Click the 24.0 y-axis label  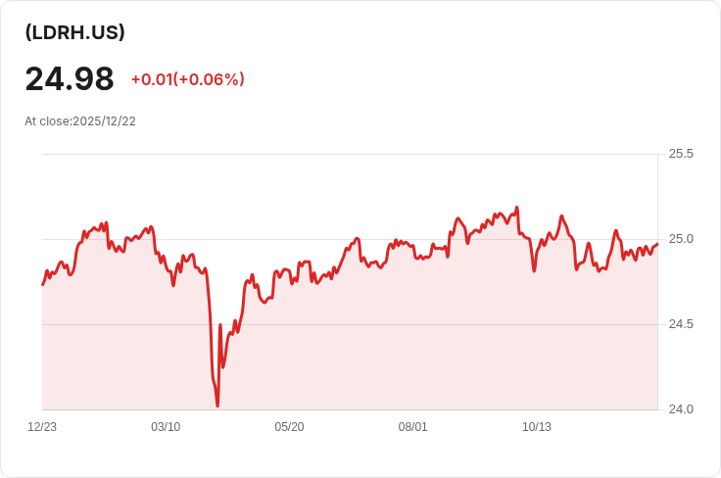pyautogui.click(x=681, y=409)
